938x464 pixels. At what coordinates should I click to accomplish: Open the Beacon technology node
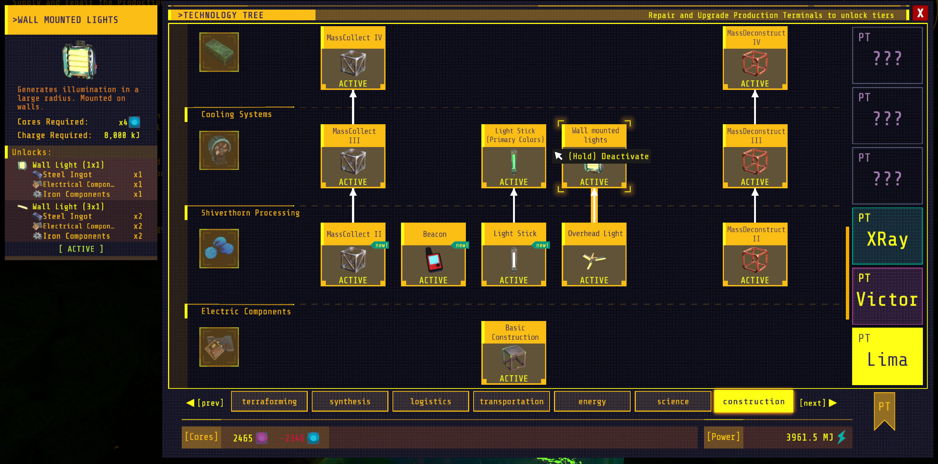pos(433,256)
